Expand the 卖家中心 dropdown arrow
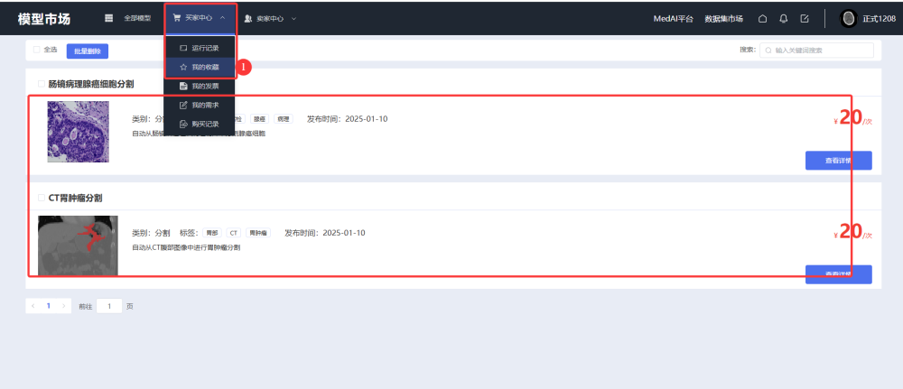This screenshot has height=389, width=903. click(x=293, y=18)
